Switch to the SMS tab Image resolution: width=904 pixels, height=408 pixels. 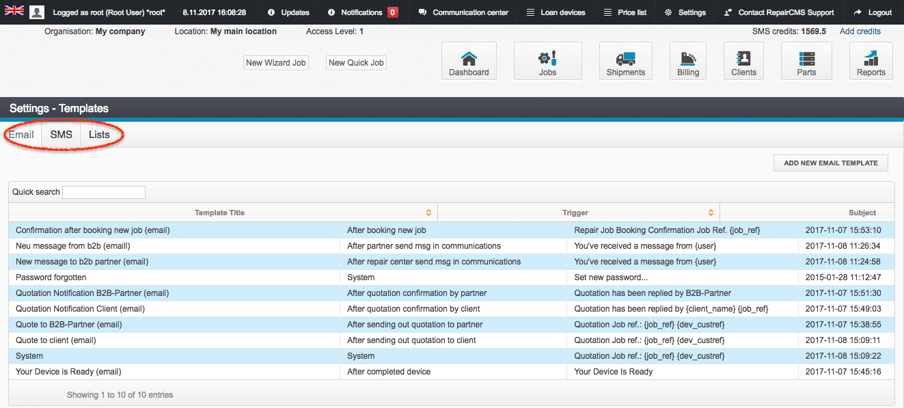(61, 135)
